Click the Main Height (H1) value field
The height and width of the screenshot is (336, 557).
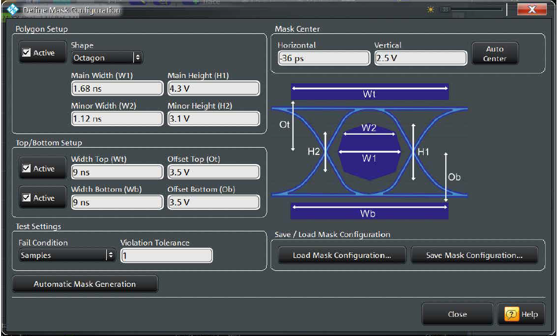[x=214, y=88]
